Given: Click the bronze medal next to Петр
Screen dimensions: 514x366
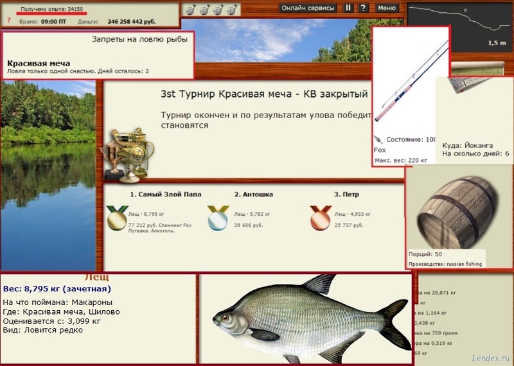Looking at the screenshot, I should [319, 218].
